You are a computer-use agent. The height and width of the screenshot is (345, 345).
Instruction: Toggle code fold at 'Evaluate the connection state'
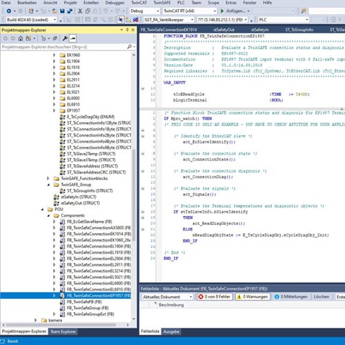143,153
